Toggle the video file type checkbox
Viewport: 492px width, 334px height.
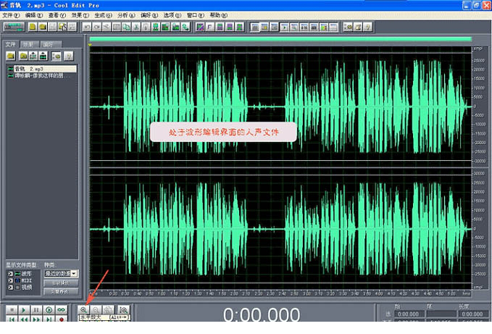coord(10,288)
